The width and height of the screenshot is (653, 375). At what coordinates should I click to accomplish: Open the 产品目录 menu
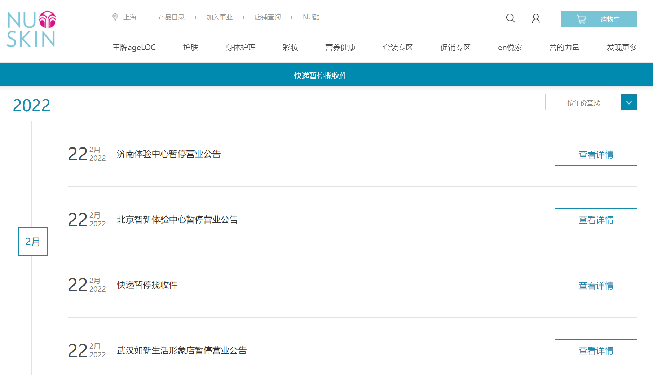[171, 17]
